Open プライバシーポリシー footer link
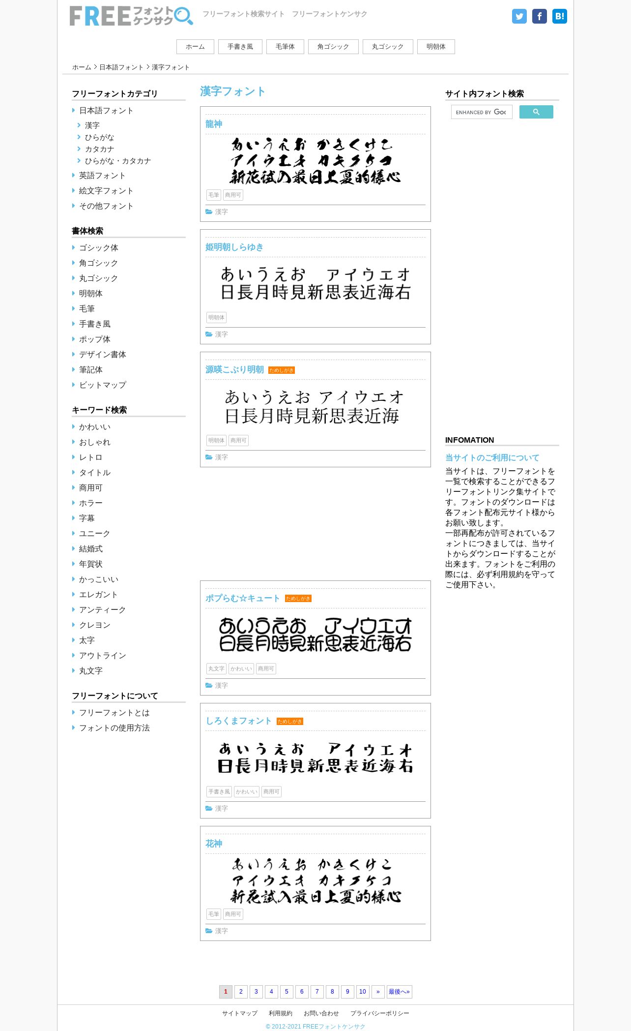The height and width of the screenshot is (1031, 631). [379, 1013]
